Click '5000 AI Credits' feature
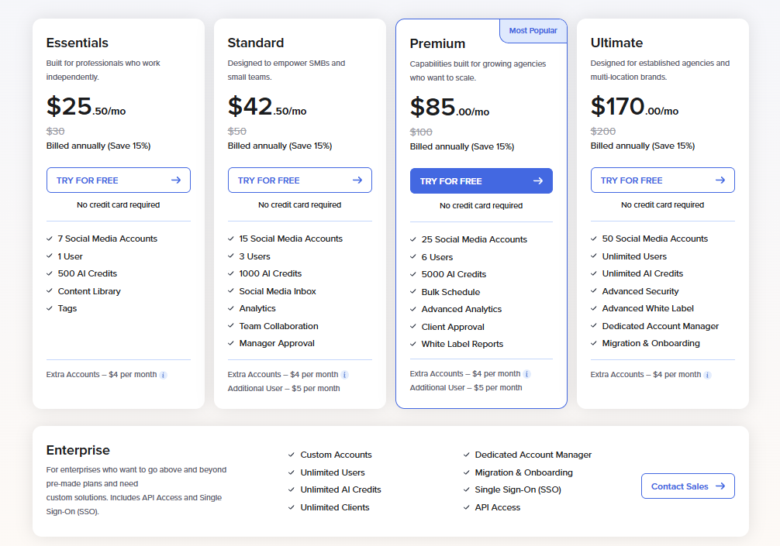This screenshot has height=546, width=780. (x=454, y=274)
